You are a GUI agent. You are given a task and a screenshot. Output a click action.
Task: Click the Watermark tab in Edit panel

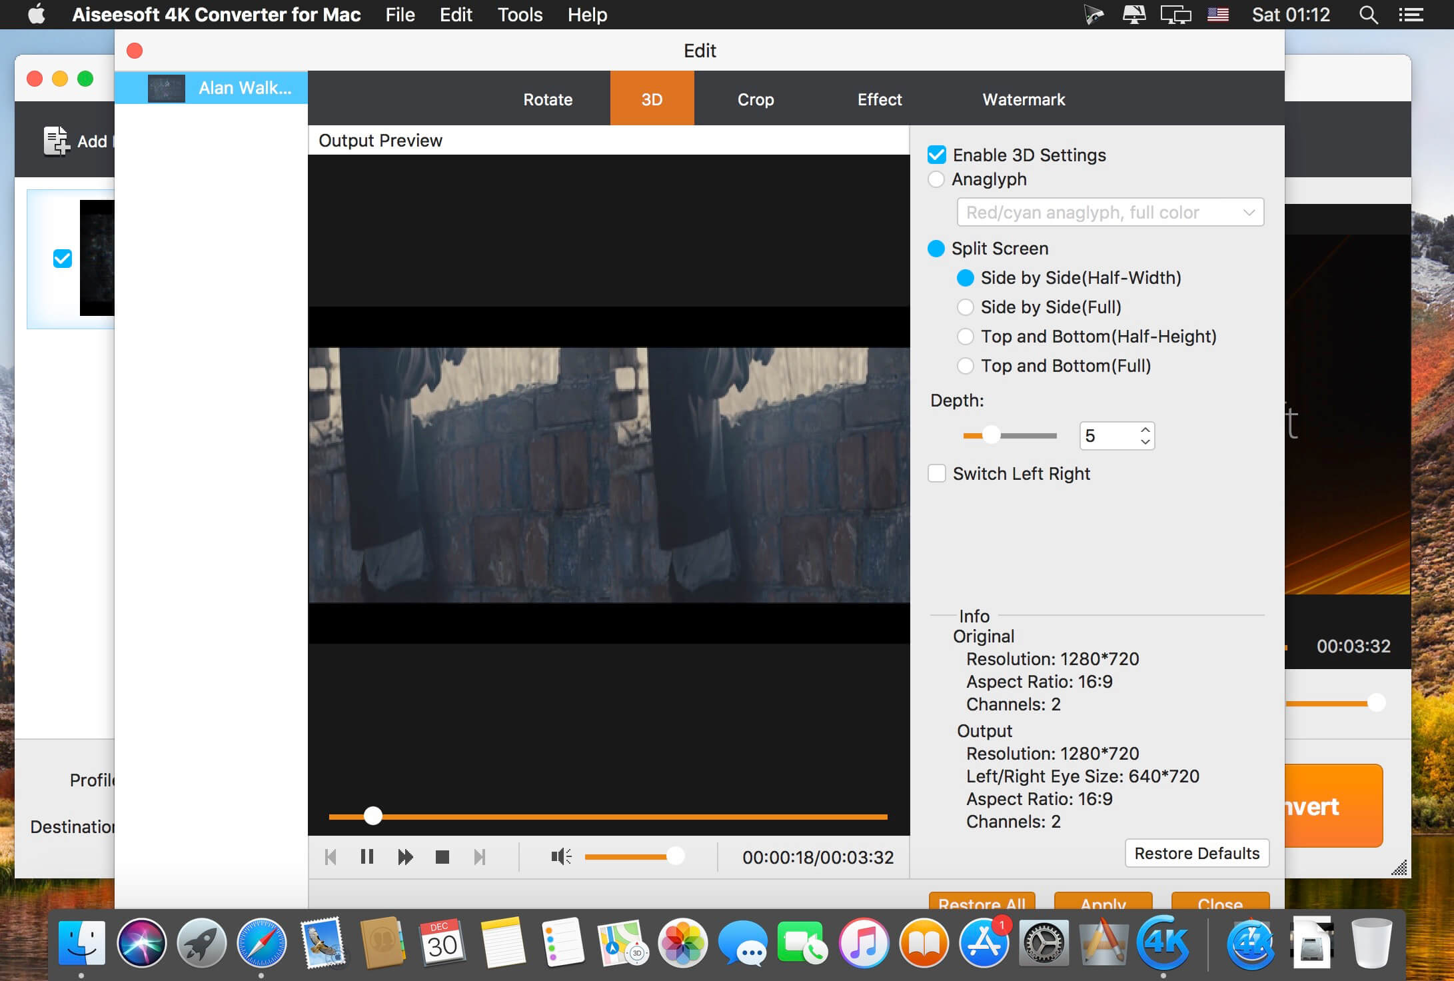pos(1025,100)
